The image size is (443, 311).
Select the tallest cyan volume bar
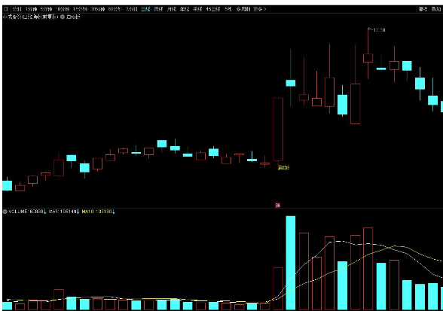click(x=291, y=263)
